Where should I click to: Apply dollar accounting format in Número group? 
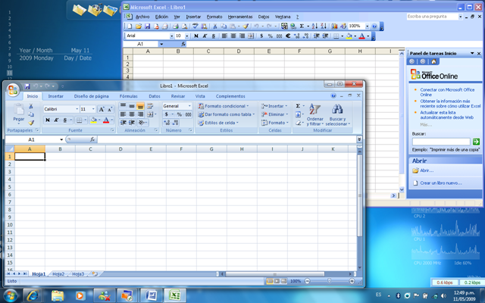pyautogui.click(x=167, y=114)
